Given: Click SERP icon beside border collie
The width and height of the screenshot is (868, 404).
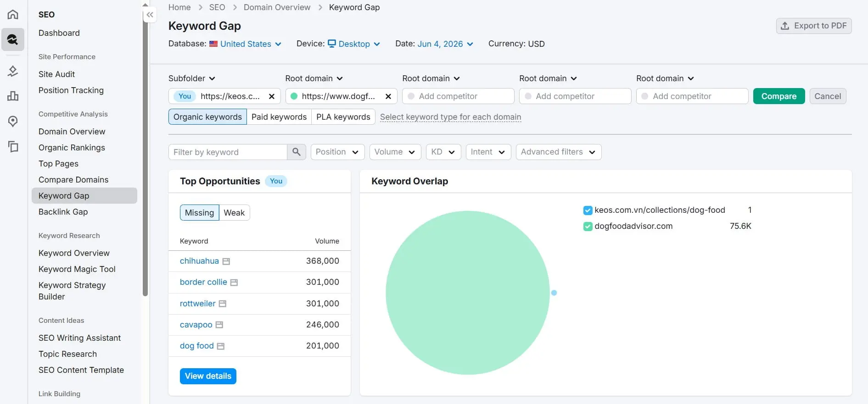Looking at the screenshot, I should [234, 282].
